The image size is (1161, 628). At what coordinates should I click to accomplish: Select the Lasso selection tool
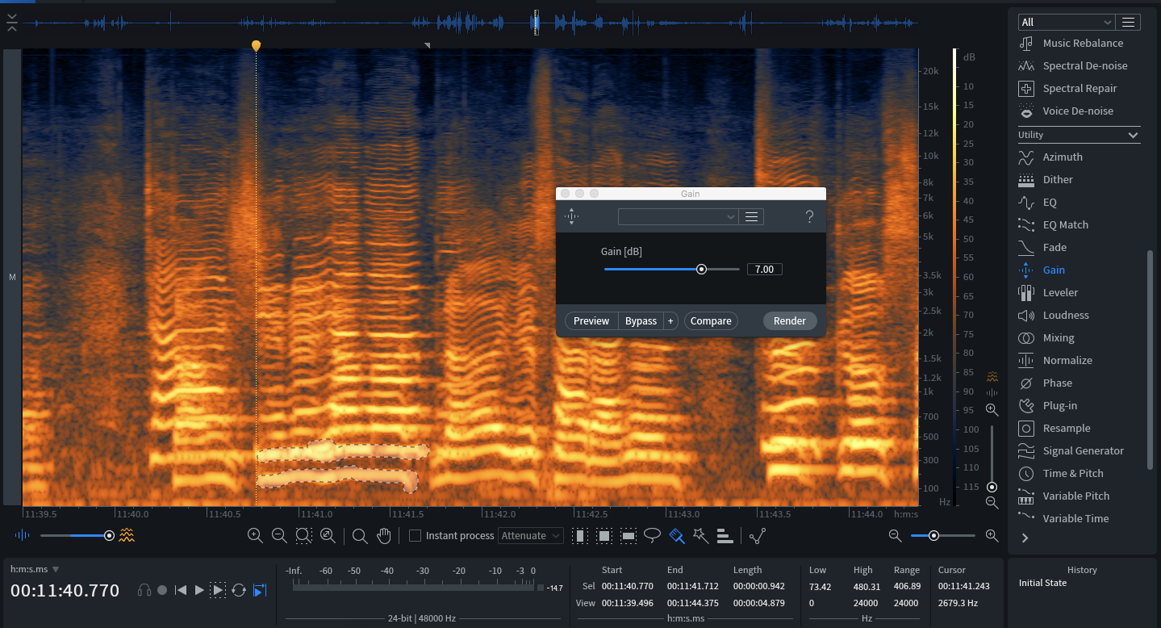coord(652,535)
